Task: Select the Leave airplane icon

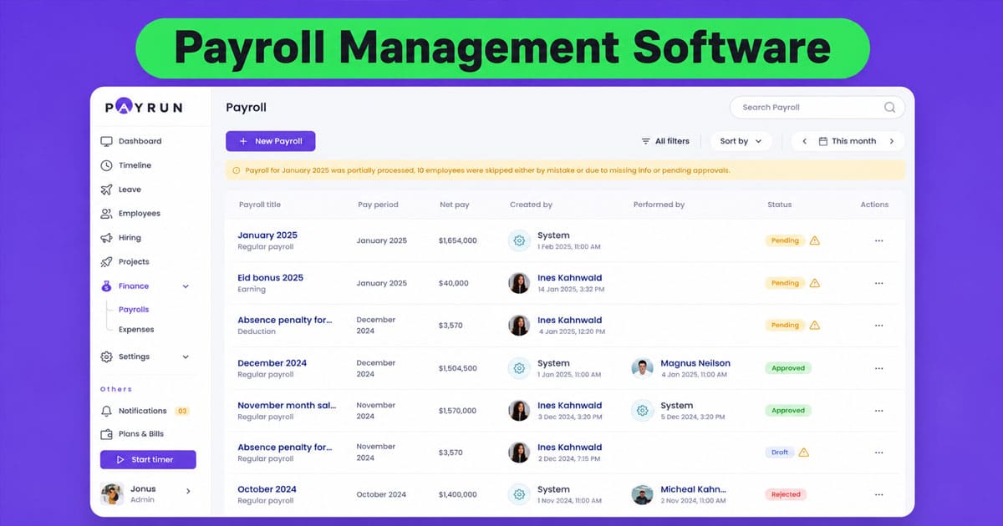Action: tap(106, 190)
